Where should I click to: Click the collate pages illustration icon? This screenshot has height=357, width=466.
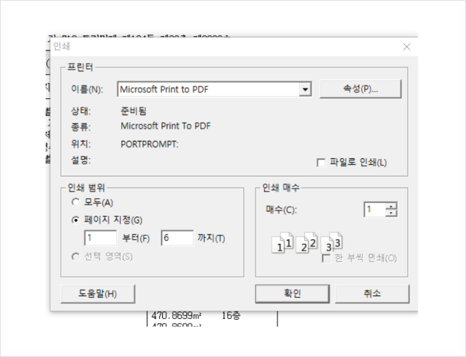point(307,243)
